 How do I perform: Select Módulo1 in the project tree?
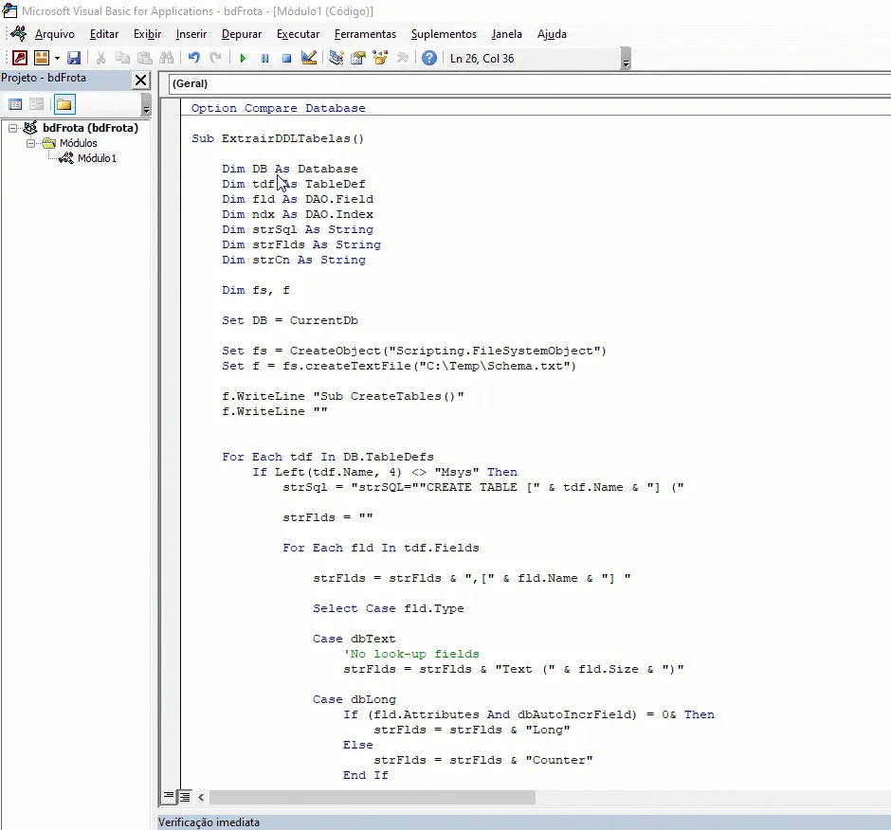pos(97,158)
